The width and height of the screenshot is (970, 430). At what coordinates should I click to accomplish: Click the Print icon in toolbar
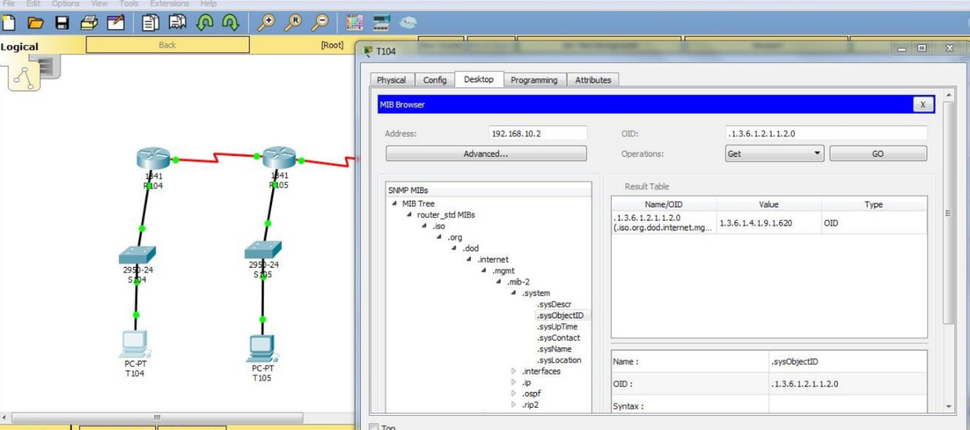coord(89,23)
